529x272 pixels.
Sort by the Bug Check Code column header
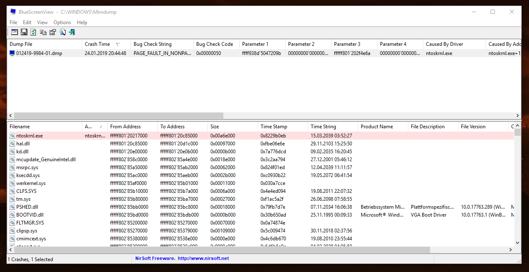click(x=216, y=44)
